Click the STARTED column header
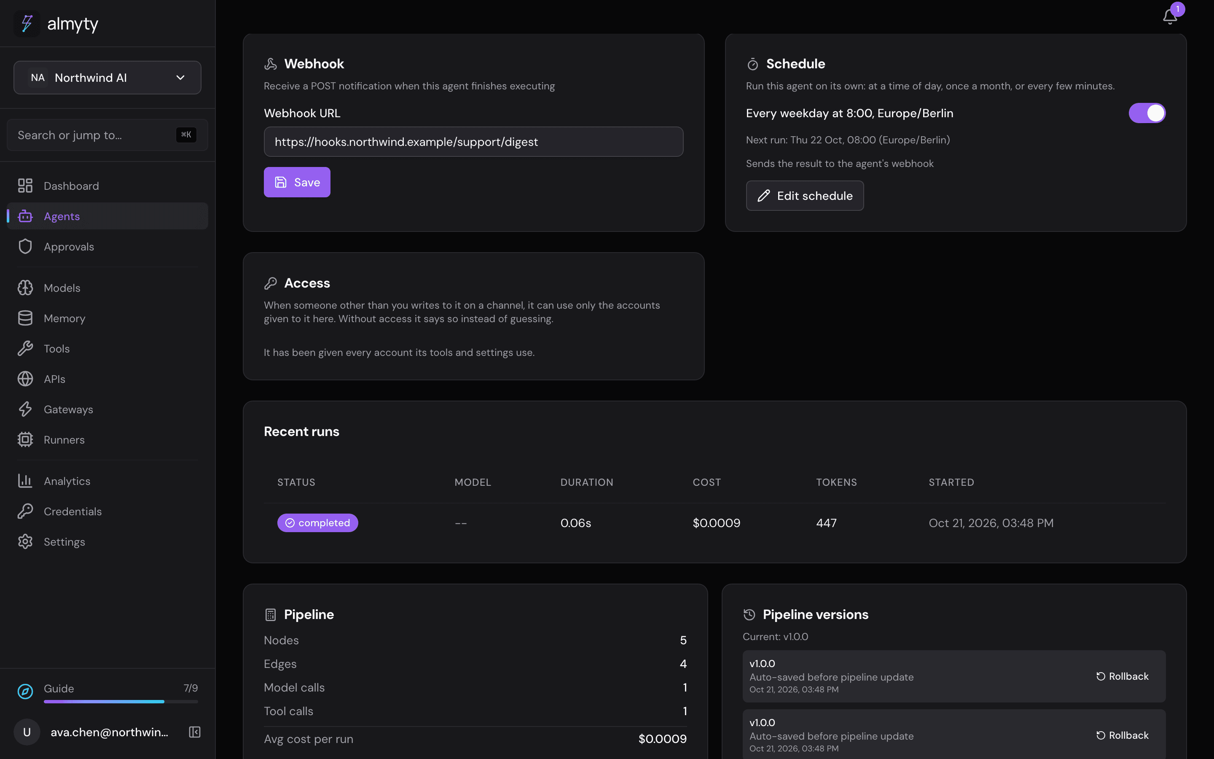This screenshot has height=759, width=1214. 951,482
